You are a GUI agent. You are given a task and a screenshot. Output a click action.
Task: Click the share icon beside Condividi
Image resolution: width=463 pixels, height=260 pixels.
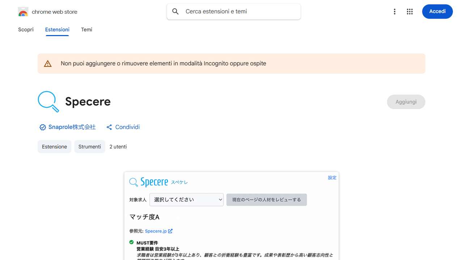[x=109, y=127]
